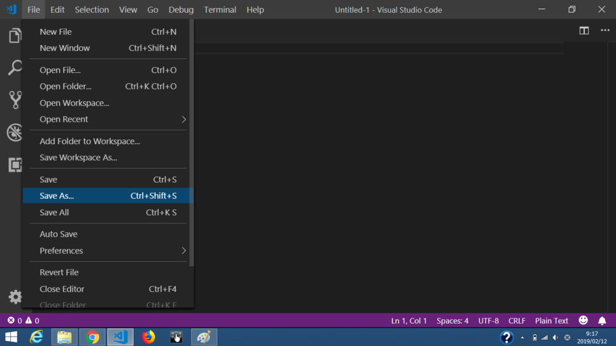Show hidden tray icons arrow

(x=522, y=338)
